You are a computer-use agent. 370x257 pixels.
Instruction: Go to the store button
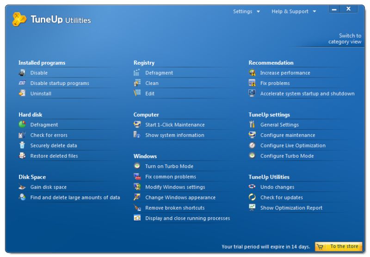pos(339,246)
